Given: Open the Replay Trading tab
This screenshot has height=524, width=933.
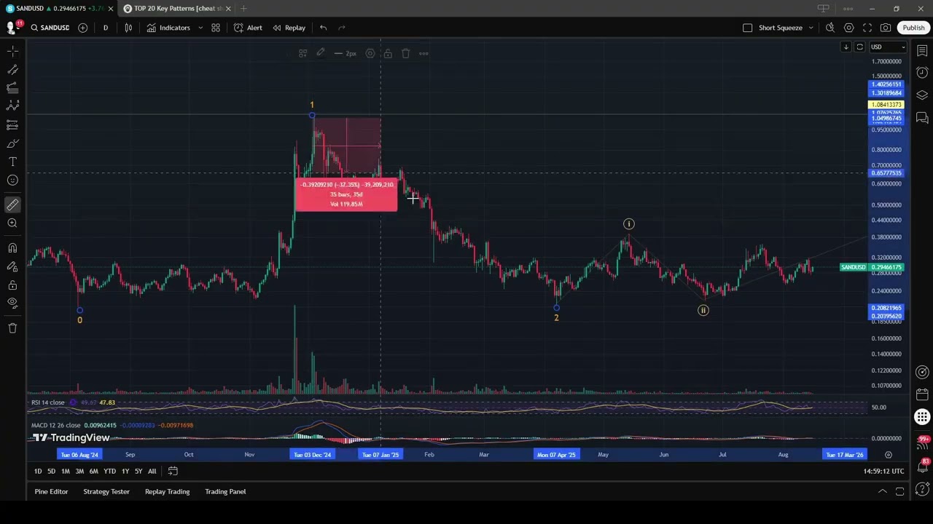Looking at the screenshot, I should pos(167,491).
